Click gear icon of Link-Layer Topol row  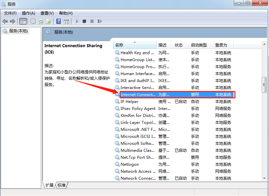point(117,122)
